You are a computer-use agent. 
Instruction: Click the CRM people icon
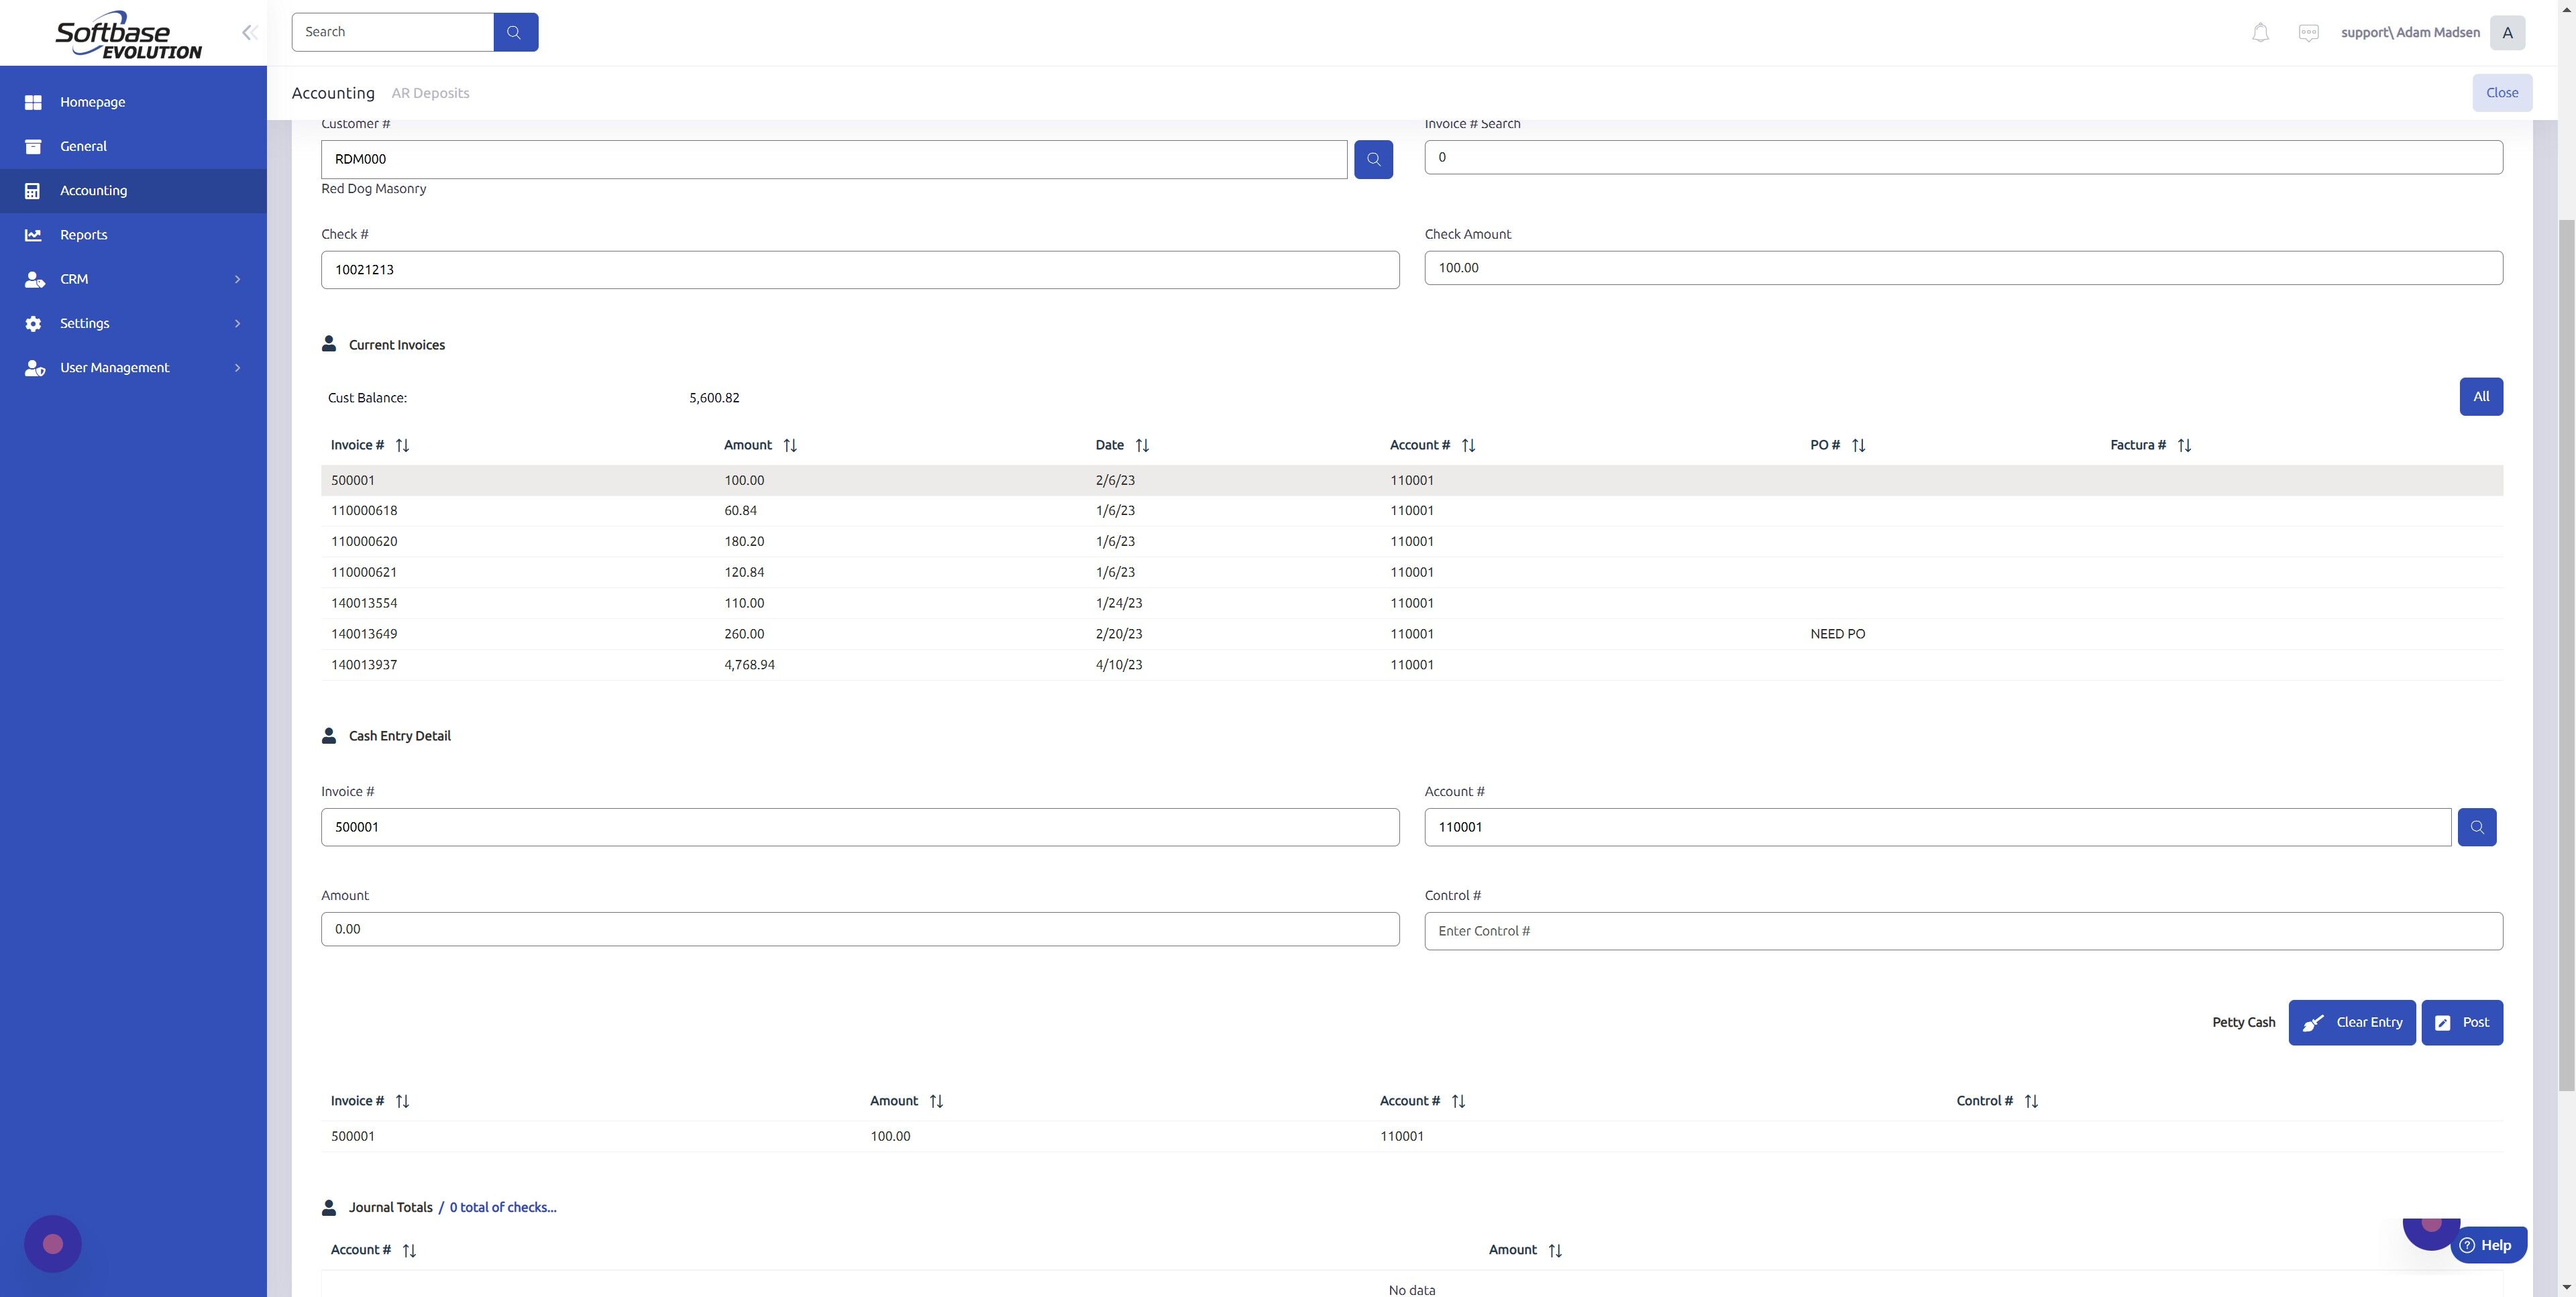(x=34, y=279)
